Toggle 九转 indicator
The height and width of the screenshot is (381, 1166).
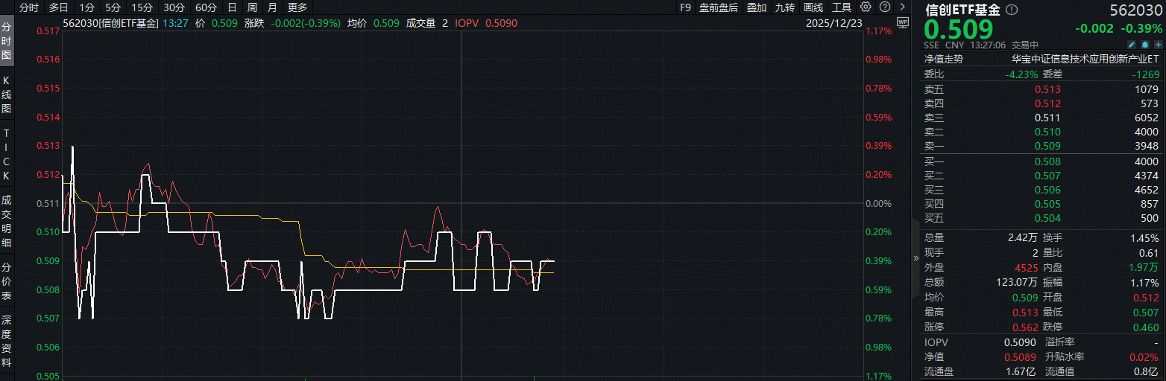click(x=784, y=7)
